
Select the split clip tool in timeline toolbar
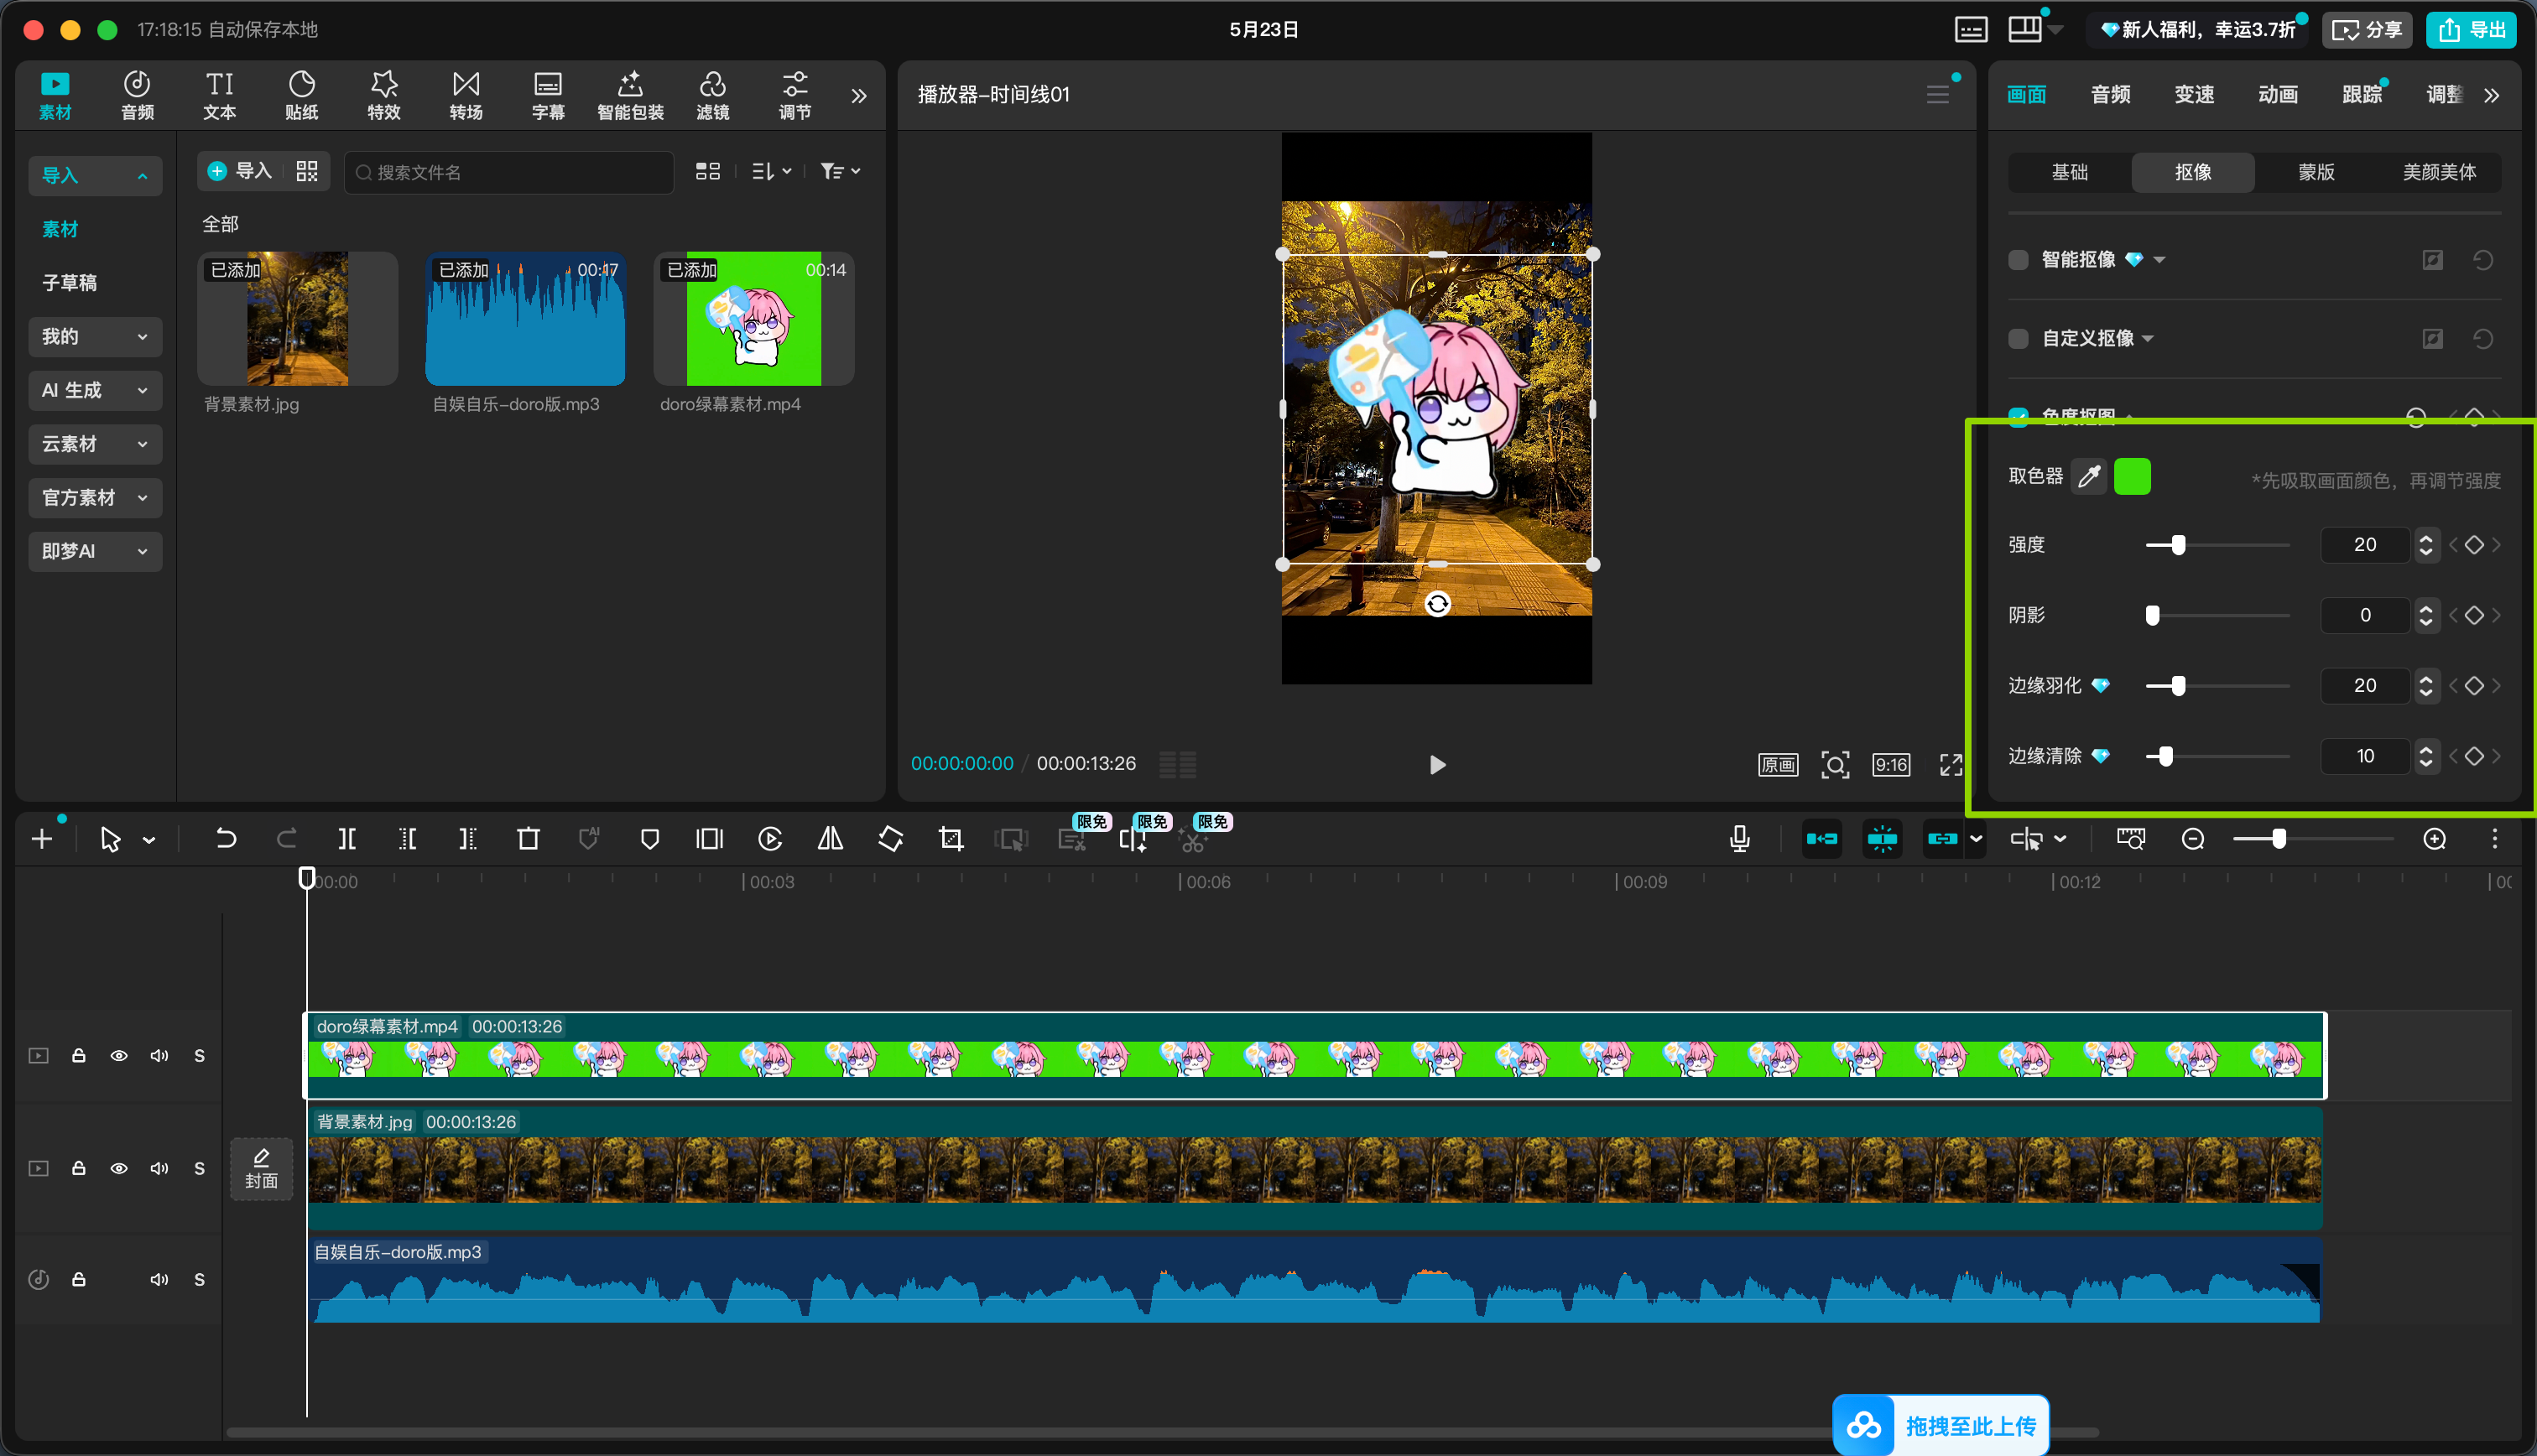click(347, 839)
